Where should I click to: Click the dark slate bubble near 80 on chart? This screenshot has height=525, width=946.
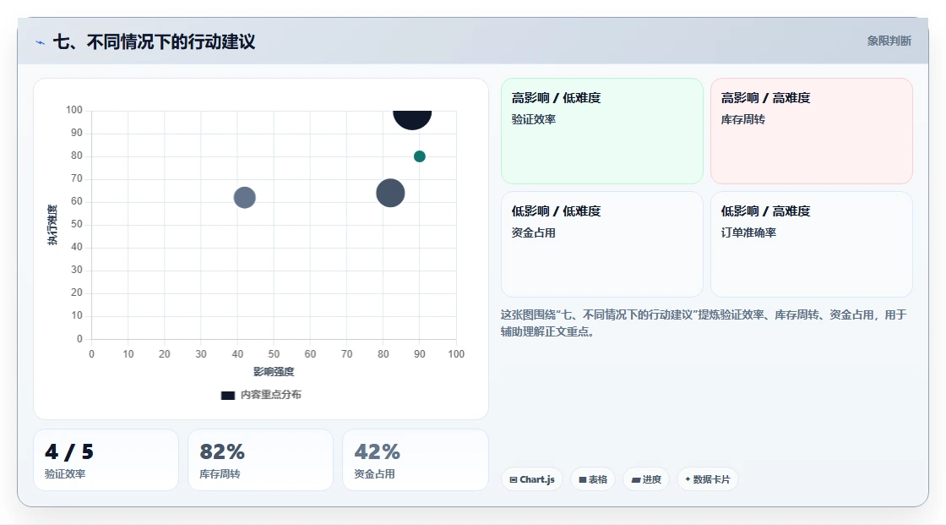[390, 194]
